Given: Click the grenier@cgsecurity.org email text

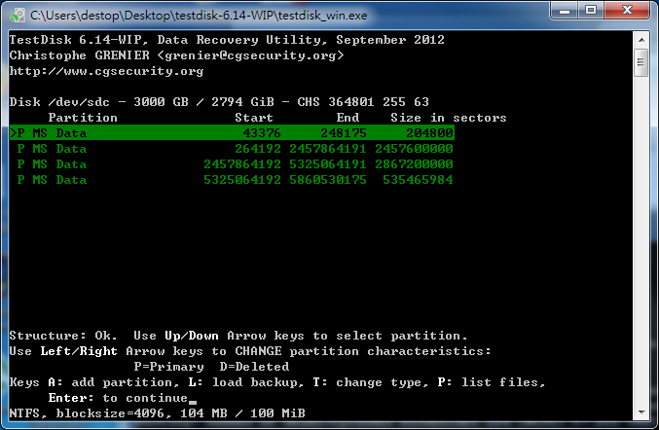Looking at the screenshot, I should pos(250,55).
